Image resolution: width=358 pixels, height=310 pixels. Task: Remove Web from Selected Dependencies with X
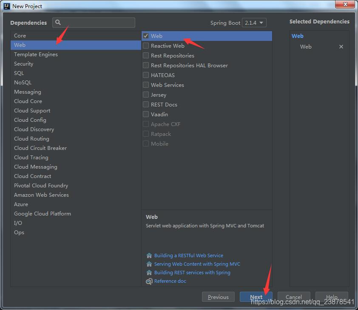[341, 47]
